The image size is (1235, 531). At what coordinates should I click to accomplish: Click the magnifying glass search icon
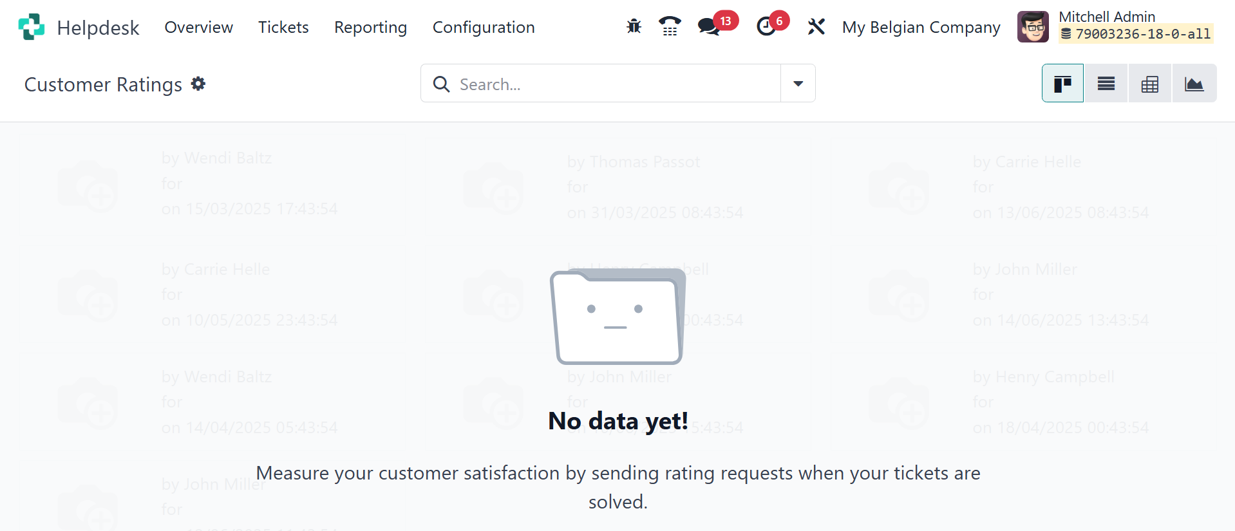441,84
